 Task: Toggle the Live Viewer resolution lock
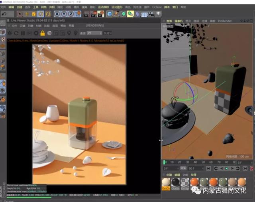43,33
